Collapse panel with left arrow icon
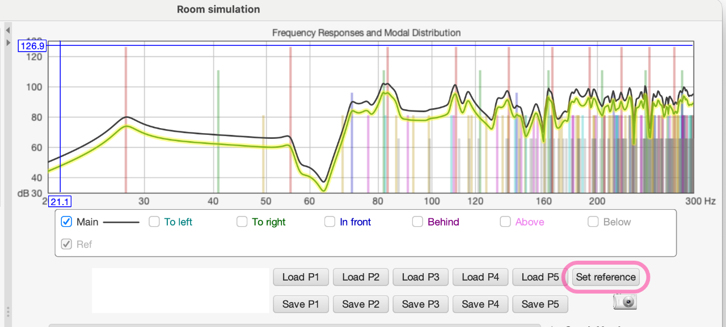Screen dimensions: 726x327 coord(8,30)
